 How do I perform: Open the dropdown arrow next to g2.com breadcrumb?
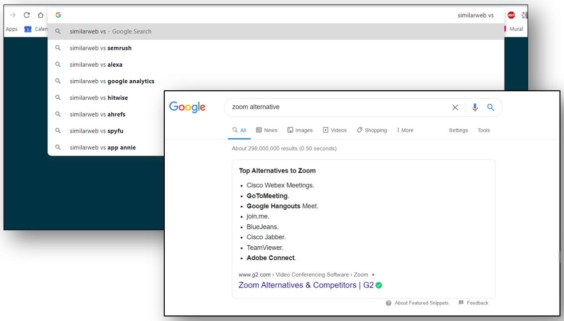pyautogui.click(x=373, y=275)
